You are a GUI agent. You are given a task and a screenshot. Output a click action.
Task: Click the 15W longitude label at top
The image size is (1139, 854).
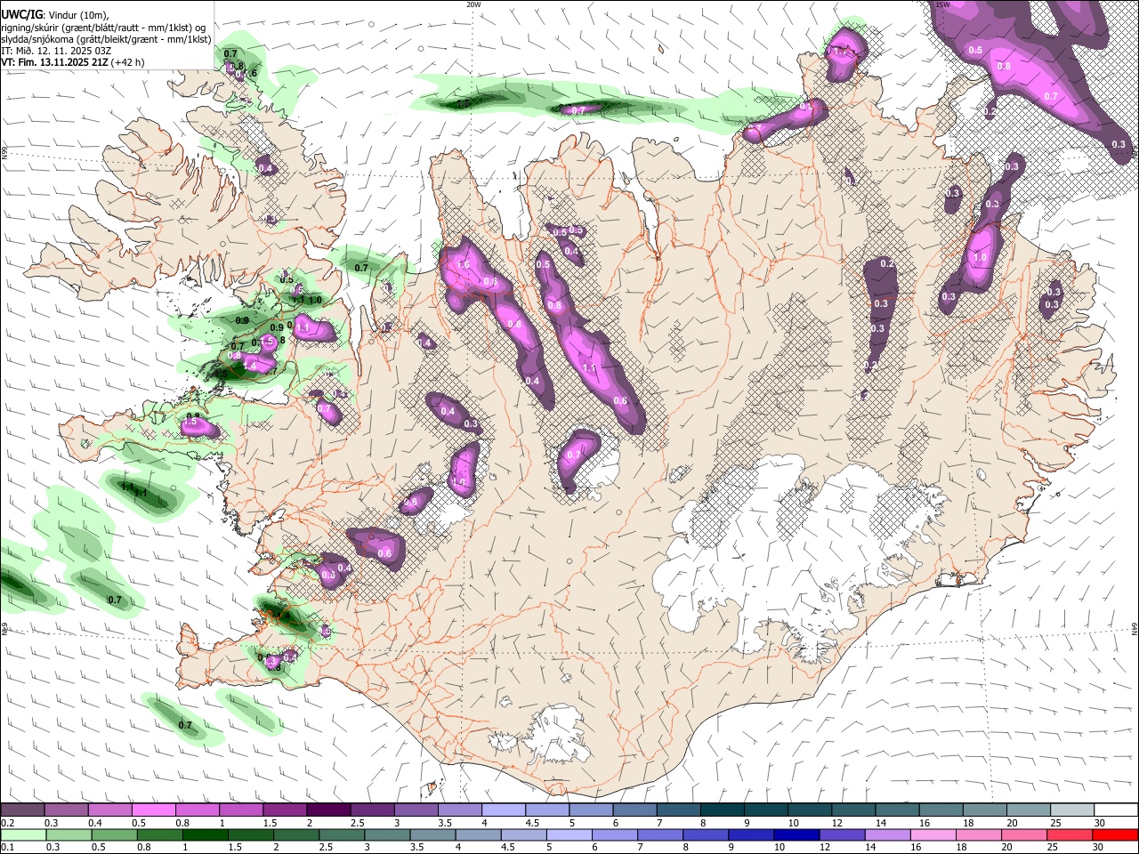[x=943, y=4]
